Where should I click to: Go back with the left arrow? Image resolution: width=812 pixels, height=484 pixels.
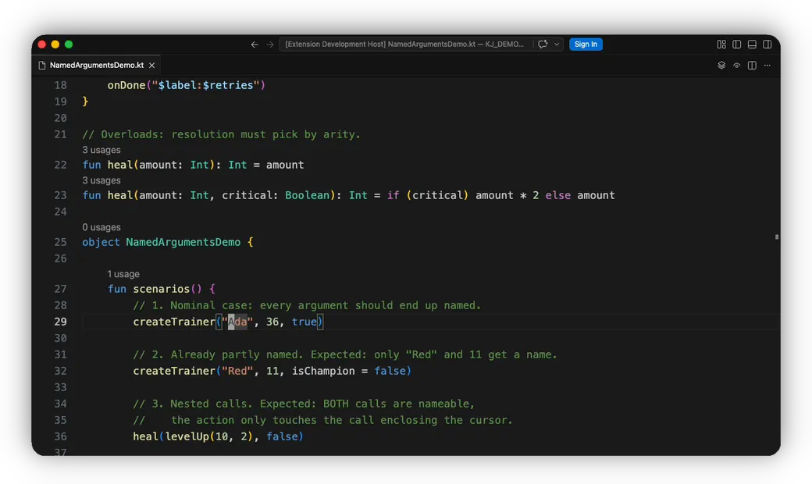point(255,44)
